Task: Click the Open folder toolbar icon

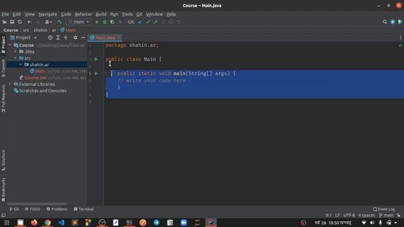Action: tap(4, 22)
